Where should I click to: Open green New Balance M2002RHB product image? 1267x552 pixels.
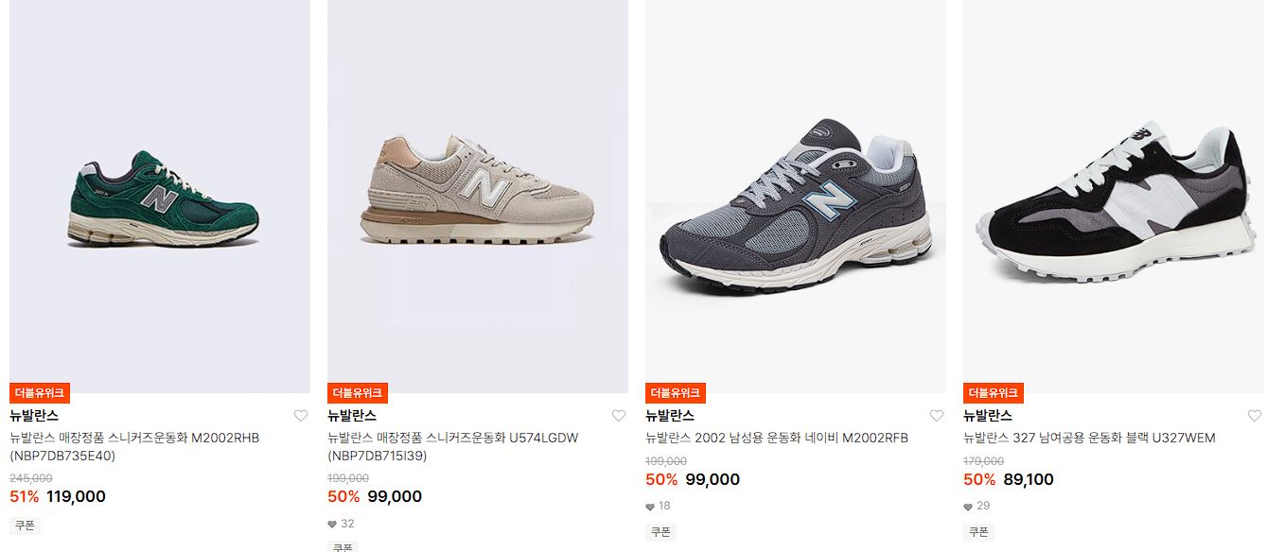coord(160,197)
